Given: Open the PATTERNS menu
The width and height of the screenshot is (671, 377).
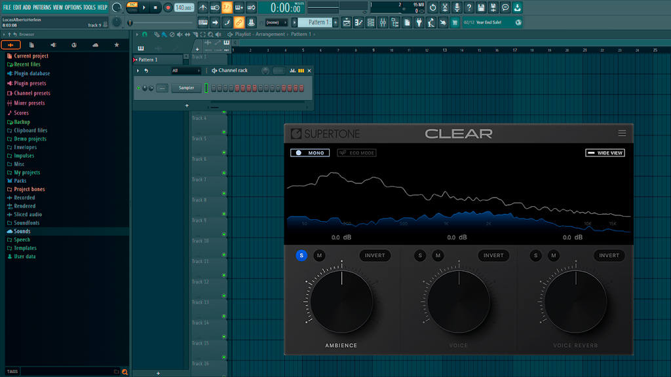Looking at the screenshot, I should point(42,7).
